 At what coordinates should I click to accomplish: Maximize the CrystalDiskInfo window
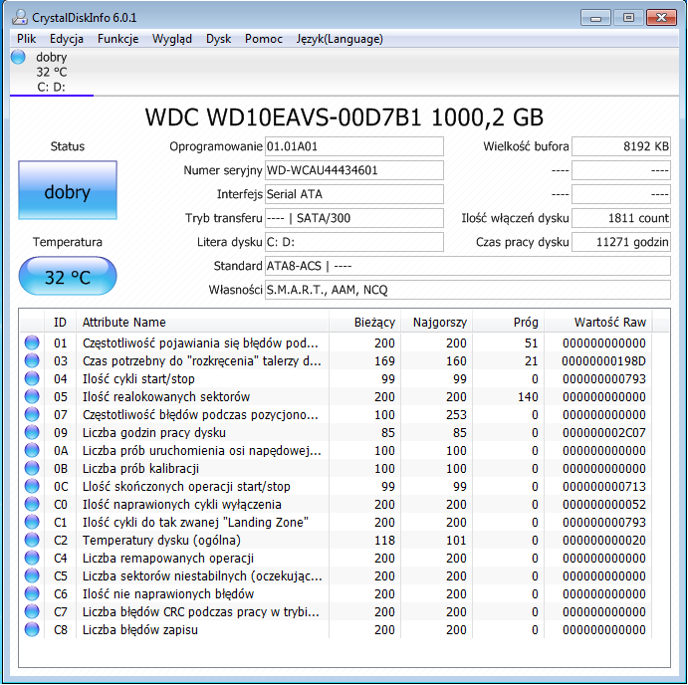point(628,18)
